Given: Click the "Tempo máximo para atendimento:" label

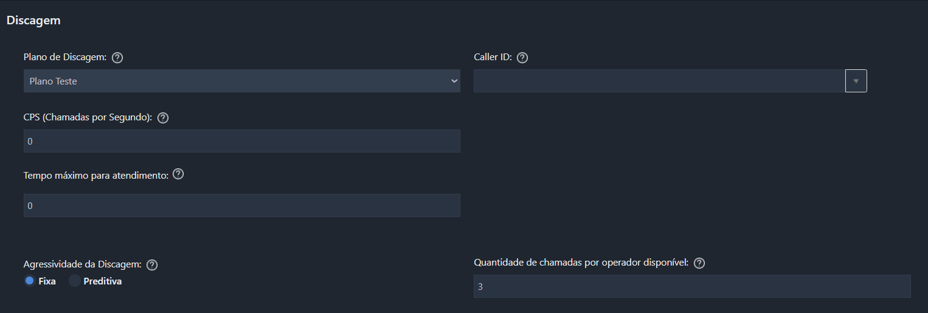Looking at the screenshot, I should (x=95, y=175).
